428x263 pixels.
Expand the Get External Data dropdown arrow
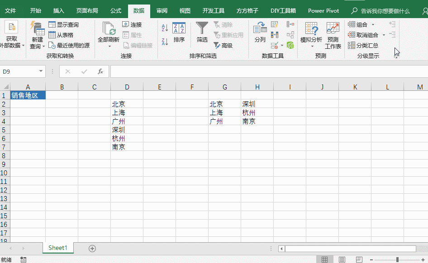[x=23, y=46]
